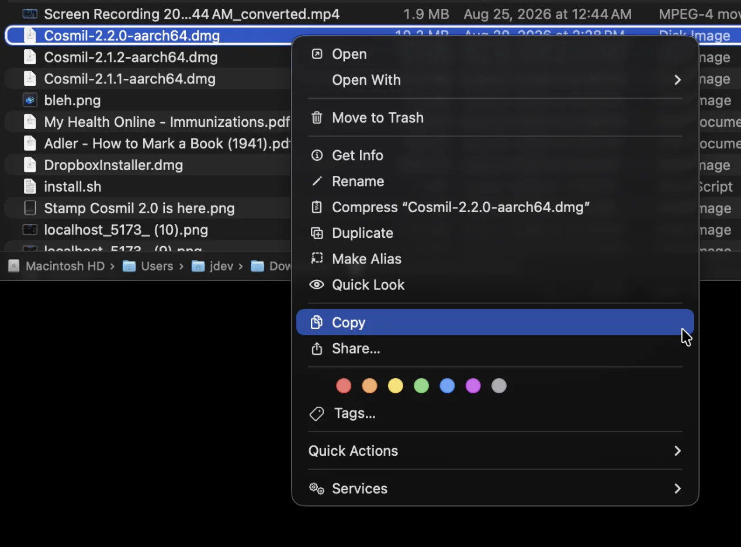Choose Duplicate menu entry
Viewport: 741px width, 547px height.
pyautogui.click(x=495, y=233)
